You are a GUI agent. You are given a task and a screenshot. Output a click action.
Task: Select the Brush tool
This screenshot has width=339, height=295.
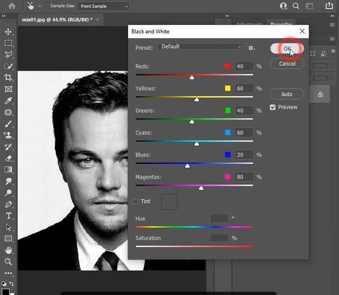pos(8,124)
